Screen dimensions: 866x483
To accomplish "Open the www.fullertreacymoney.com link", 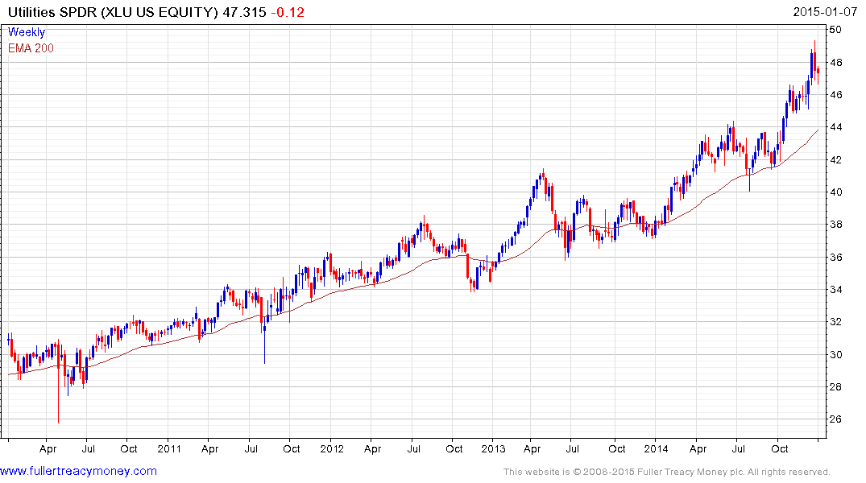I will [78, 471].
